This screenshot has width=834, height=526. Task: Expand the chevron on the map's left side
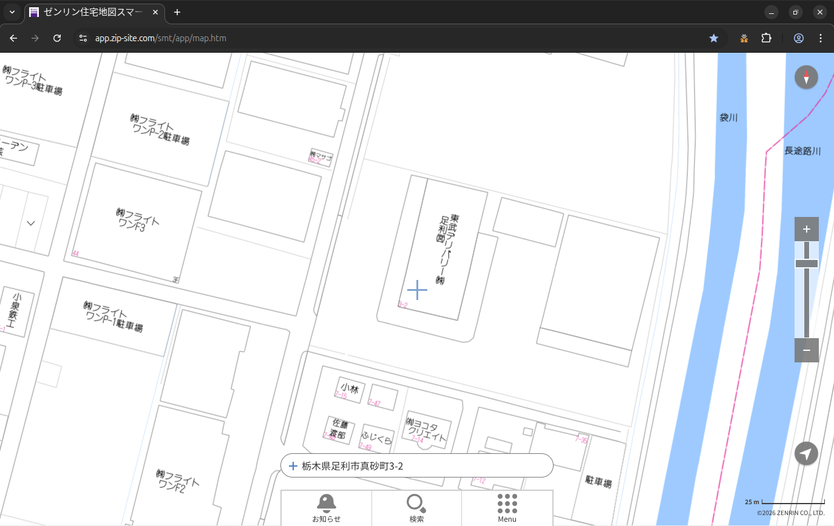(31, 223)
